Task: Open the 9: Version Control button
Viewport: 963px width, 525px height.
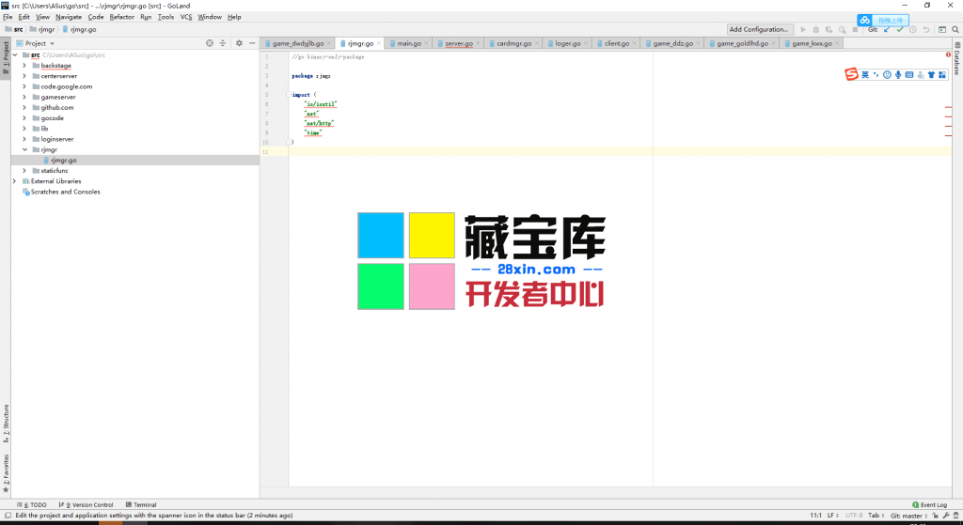Action: click(86, 504)
